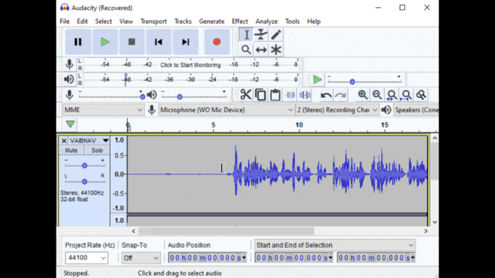Open the Effect menu
495x278 pixels.
[x=240, y=22]
